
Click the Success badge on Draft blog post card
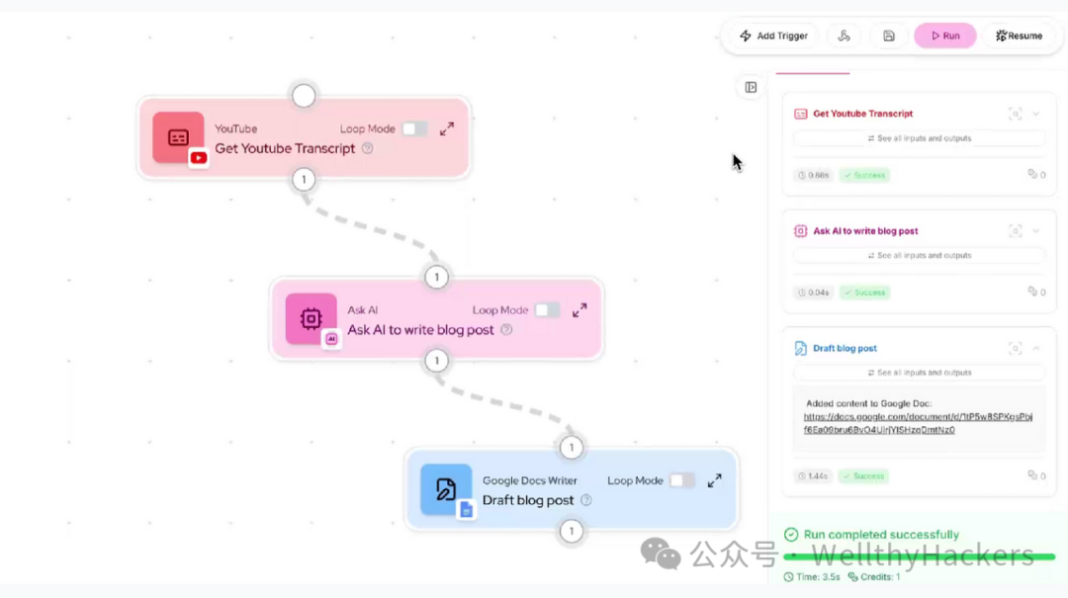click(863, 476)
